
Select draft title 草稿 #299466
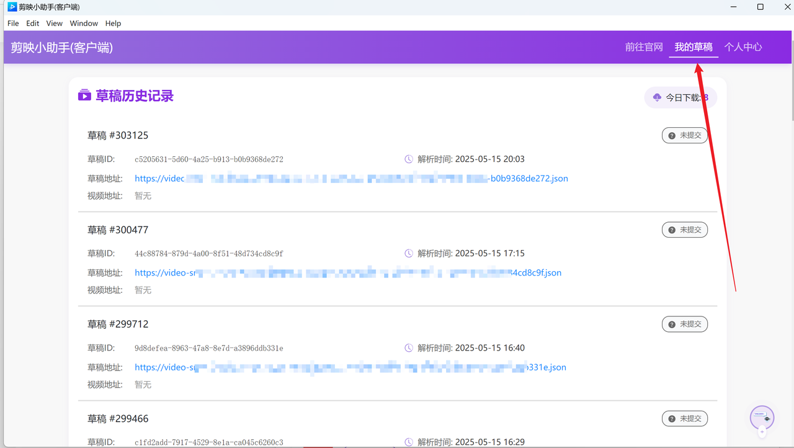pyautogui.click(x=118, y=418)
